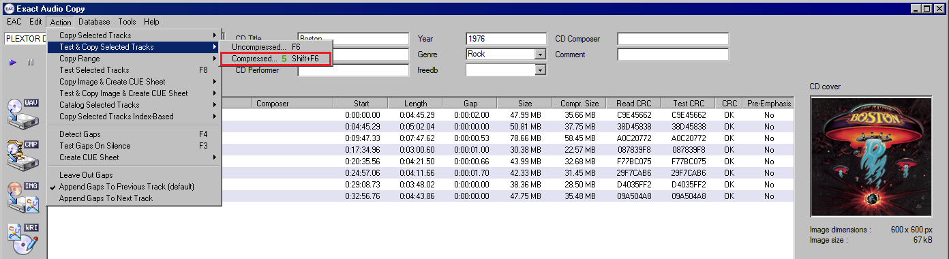Click the Action menu in menu bar
The width and height of the screenshot is (949, 259).
[x=60, y=22]
